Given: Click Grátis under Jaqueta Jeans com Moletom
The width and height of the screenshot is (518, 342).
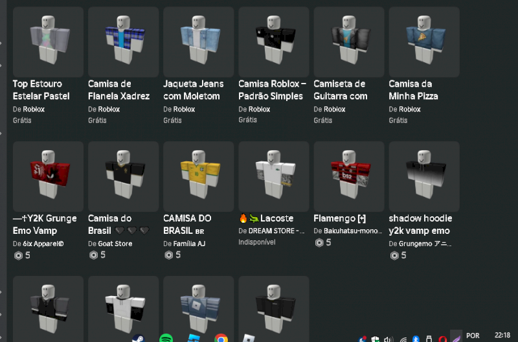Looking at the screenshot, I should pos(172,120).
